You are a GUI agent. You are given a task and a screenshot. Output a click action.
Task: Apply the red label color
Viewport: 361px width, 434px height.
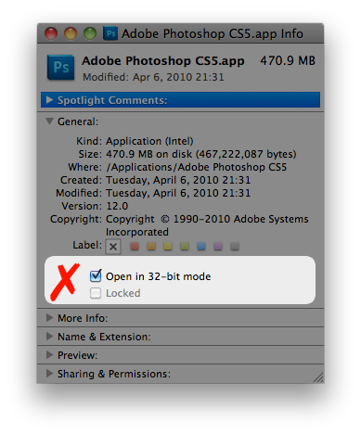click(135, 247)
